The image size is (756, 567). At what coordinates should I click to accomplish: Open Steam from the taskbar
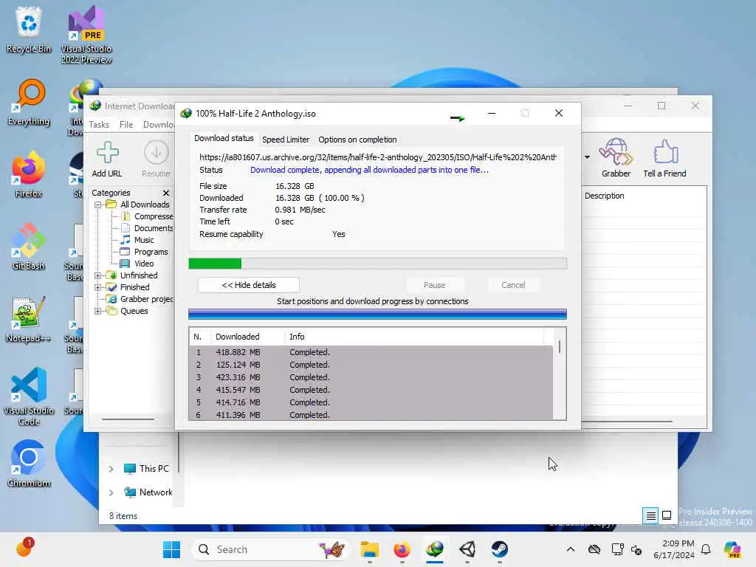click(500, 549)
